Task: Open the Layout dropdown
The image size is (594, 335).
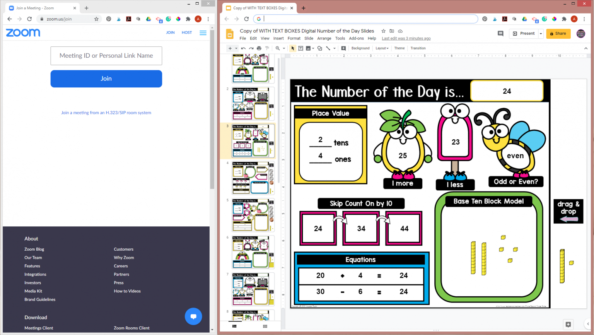Action: point(382,48)
